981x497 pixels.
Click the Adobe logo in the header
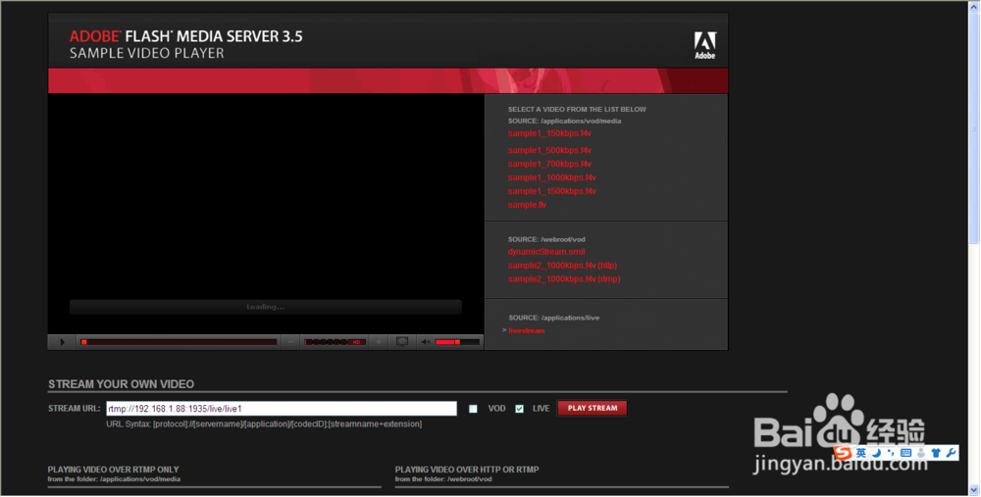[705, 46]
